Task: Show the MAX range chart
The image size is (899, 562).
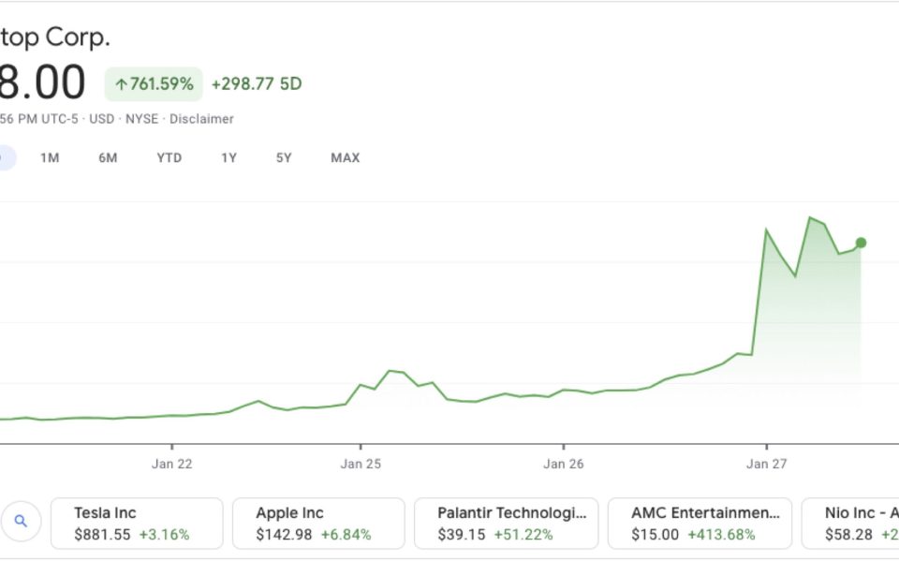Action: coord(345,157)
